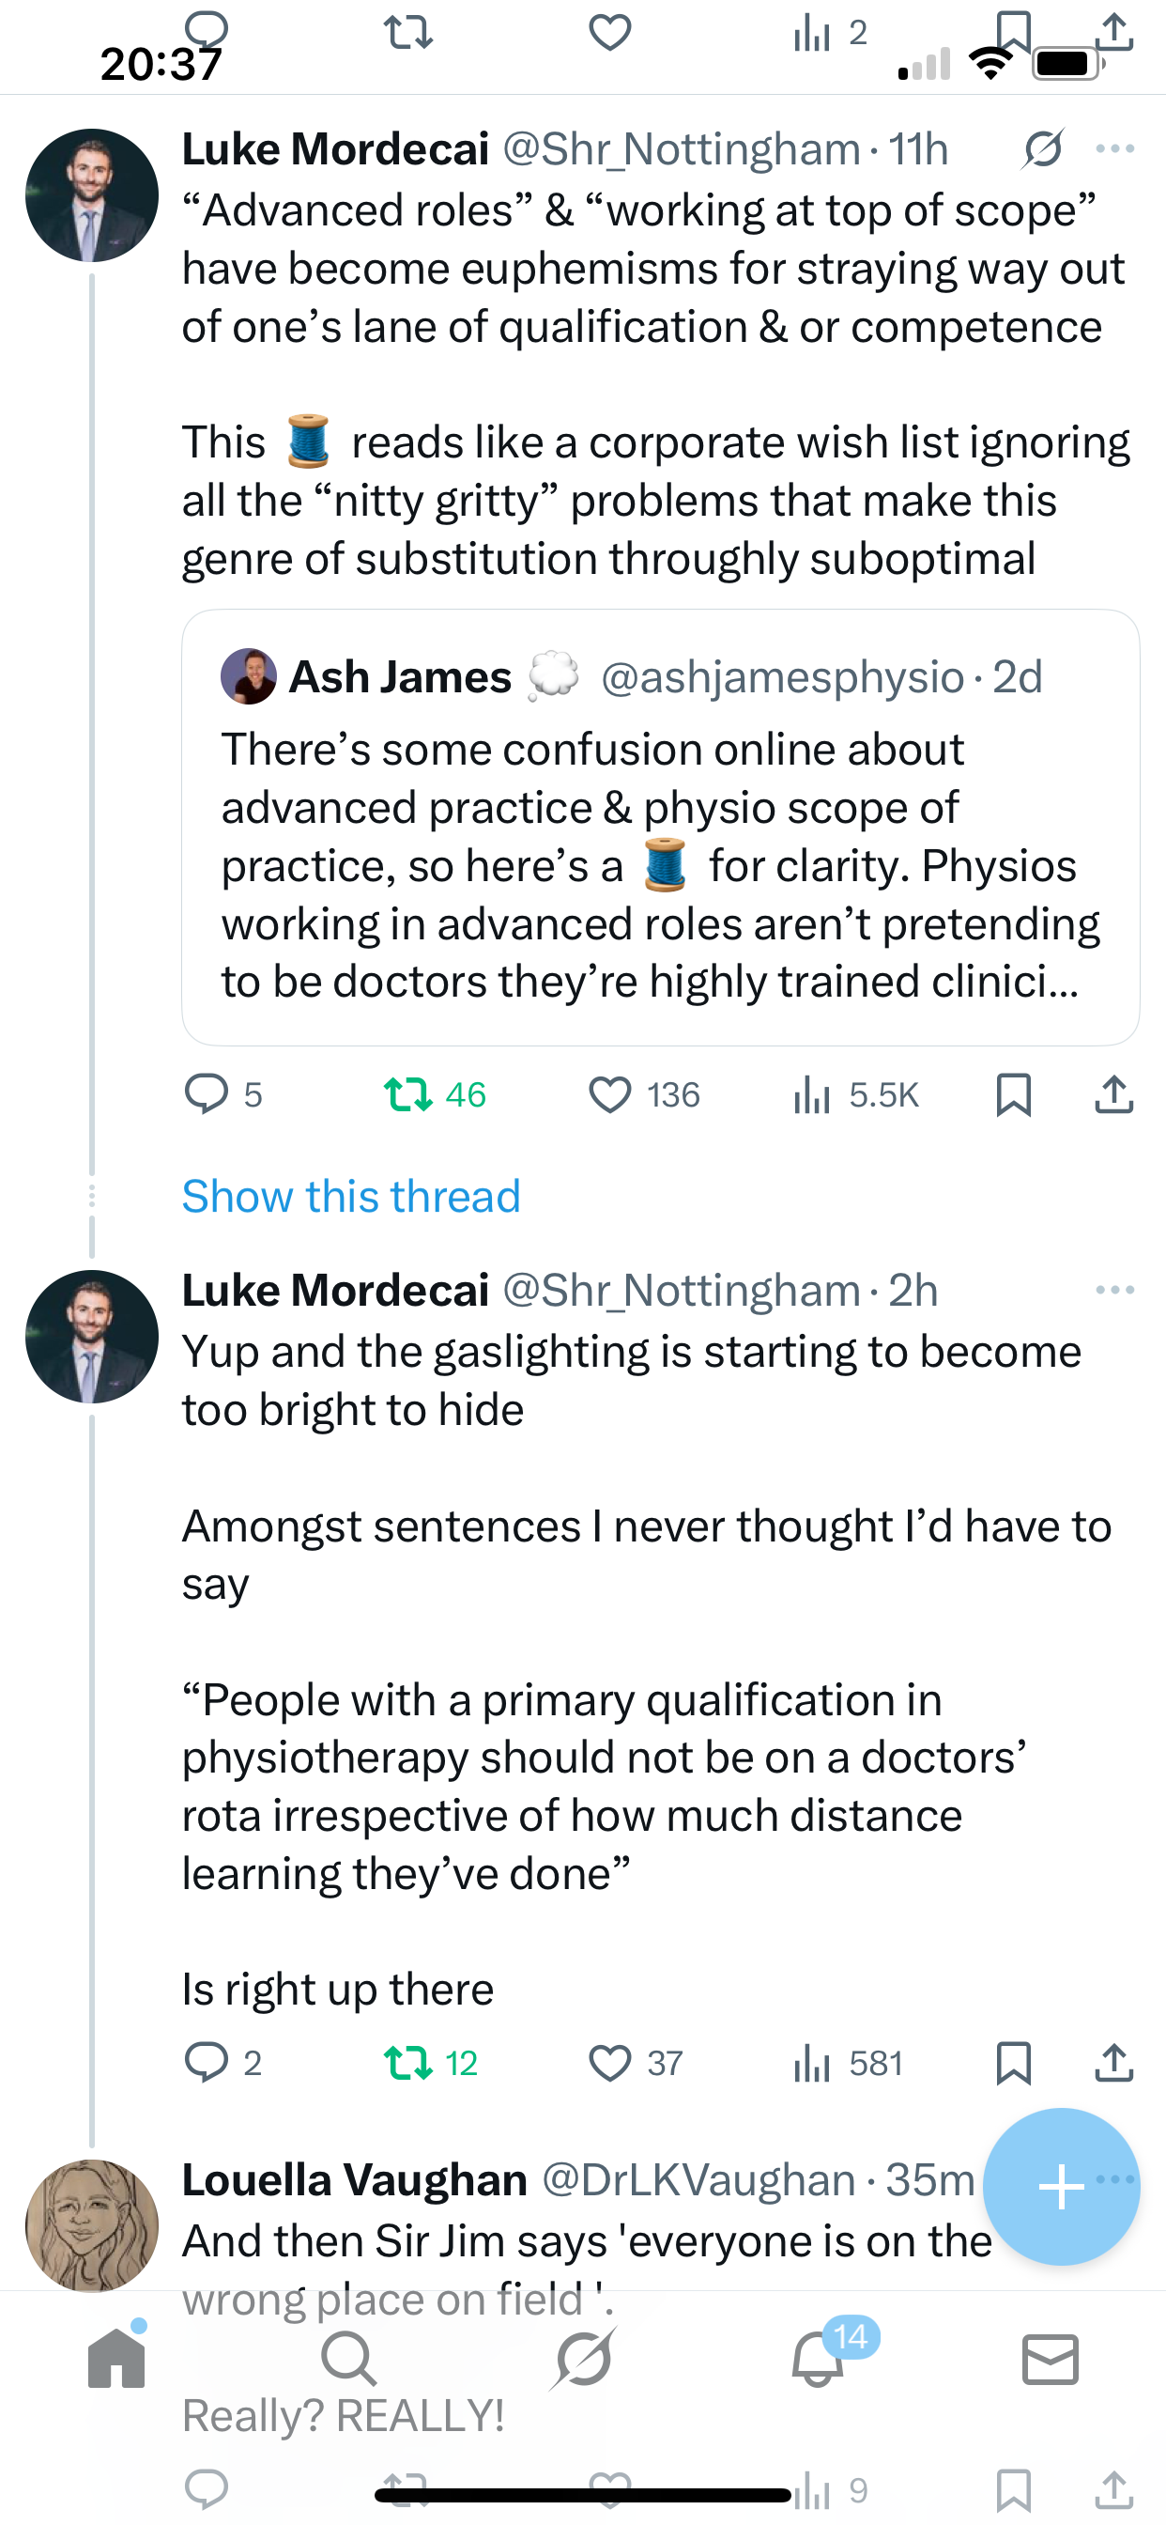The height and width of the screenshot is (2525, 1166).
Task: Click Grok icon beside the 11h tweet
Action: [1042, 149]
